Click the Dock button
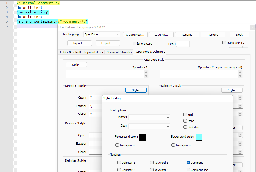Viewport: 256px width, 172px height. [239, 35]
